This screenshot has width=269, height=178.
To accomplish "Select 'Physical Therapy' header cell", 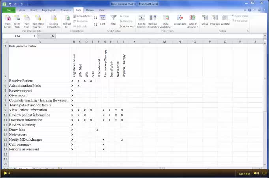I will point(124,63).
